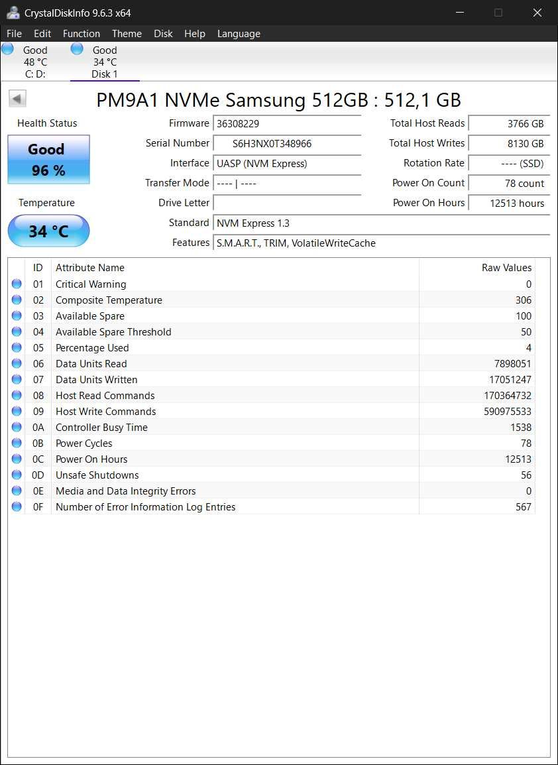Viewport: 558px width, 765px height.
Task: Click the Rotation Rate value ---- (SSD)
Action: click(509, 164)
